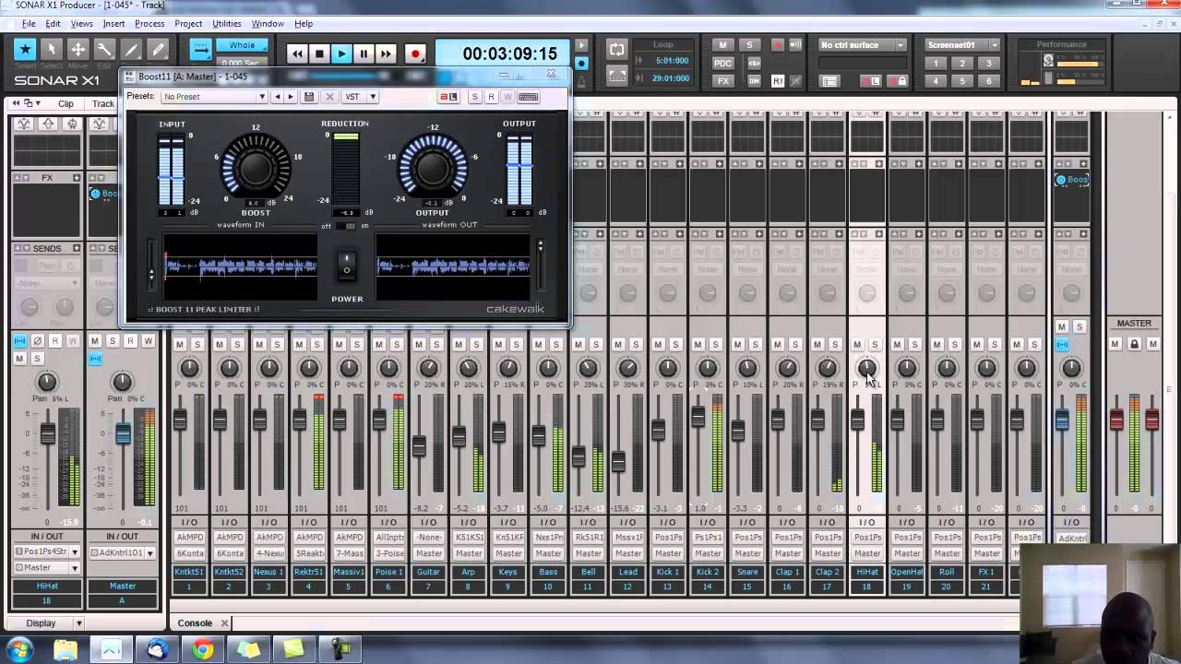Toggle waveform display off/on switch

point(346,226)
